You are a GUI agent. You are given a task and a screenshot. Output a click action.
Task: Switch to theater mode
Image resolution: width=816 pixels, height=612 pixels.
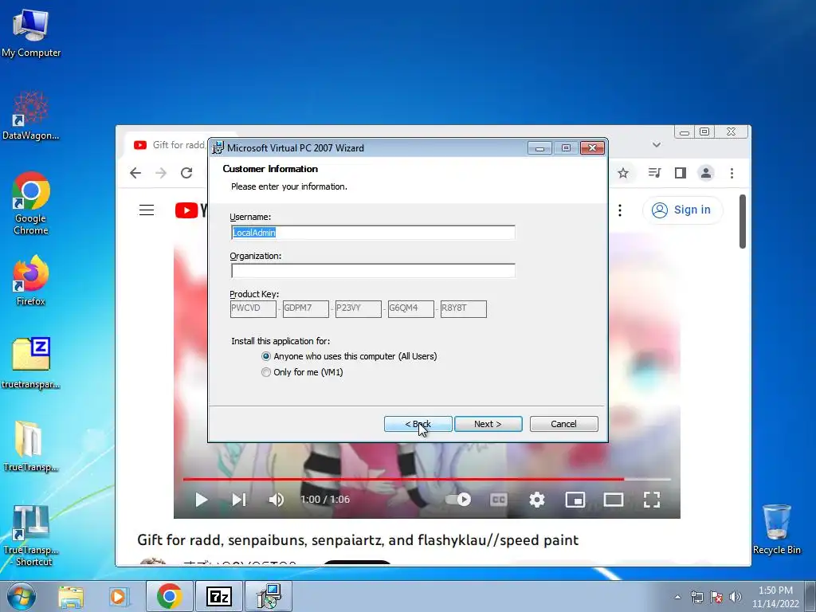(614, 500)
